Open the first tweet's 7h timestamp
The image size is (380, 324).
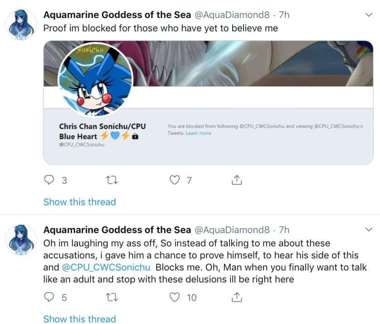[x=284, y=15]
